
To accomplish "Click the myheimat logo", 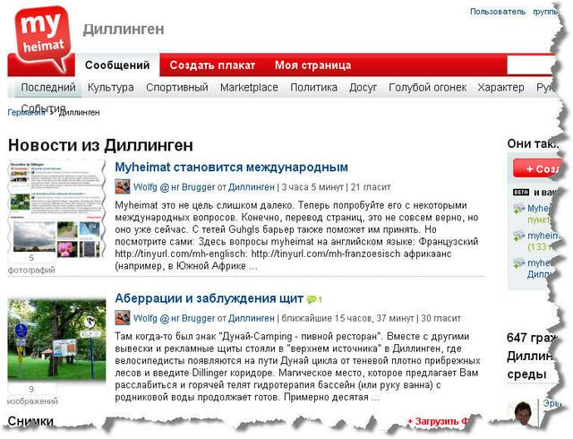I will click(x=43, y=38).
